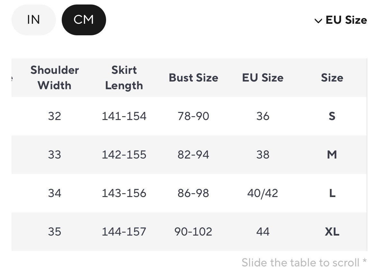This screenshot has height=267, width=379.
Task: Click the Shoulder Width column header
Action: (54, 78)
